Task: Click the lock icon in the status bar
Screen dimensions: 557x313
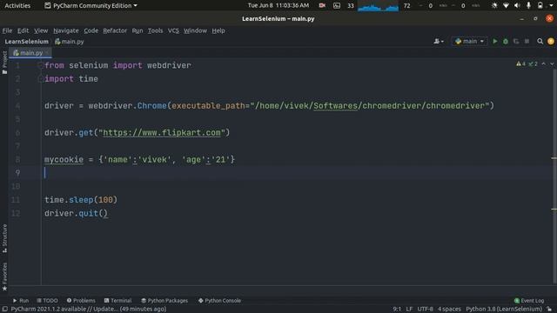Action: coord(549,310)
